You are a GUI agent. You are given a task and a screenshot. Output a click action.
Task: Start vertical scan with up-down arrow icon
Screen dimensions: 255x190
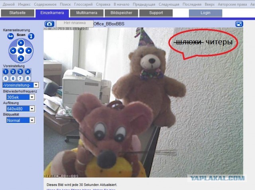click(31, 36)
